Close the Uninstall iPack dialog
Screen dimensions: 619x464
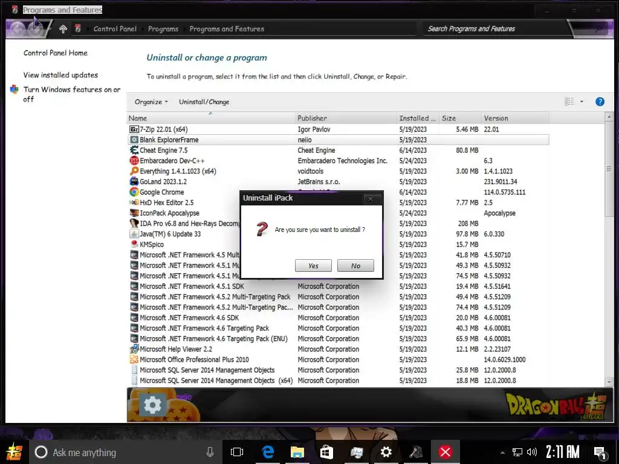click(371, 199)
